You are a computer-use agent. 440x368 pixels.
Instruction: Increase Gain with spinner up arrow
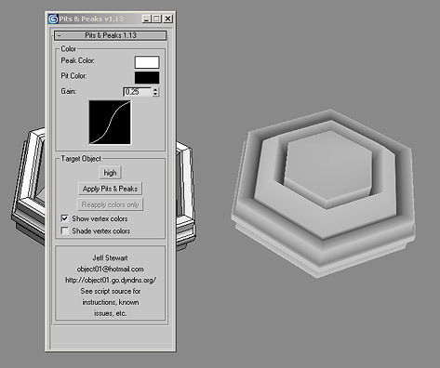155,90
